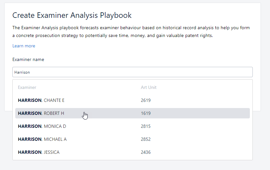Click bold HARRISON in Jessica row
Screen dimensions: 270x170
[30, 152]
